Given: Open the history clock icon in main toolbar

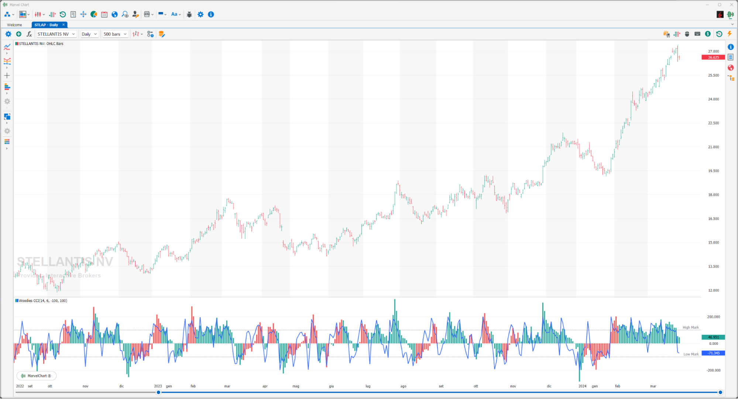Looking at the screenshot, I should click(x=63, y=14).
